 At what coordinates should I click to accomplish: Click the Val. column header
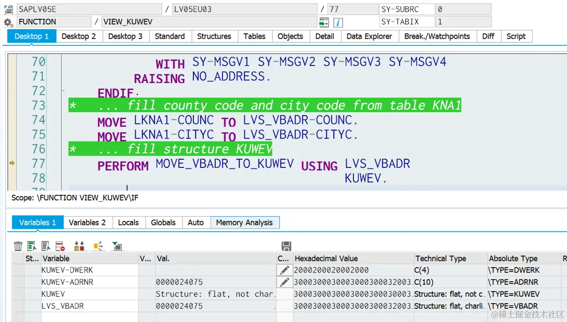(x=216, y=258)
